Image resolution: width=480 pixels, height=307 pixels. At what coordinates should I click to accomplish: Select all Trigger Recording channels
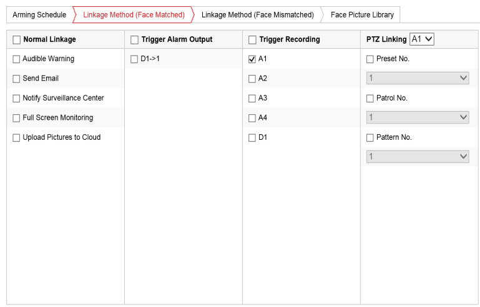(x=252, y=40)
